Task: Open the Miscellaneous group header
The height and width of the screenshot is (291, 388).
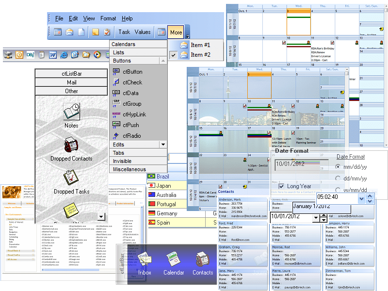Action: click(138, 169)
